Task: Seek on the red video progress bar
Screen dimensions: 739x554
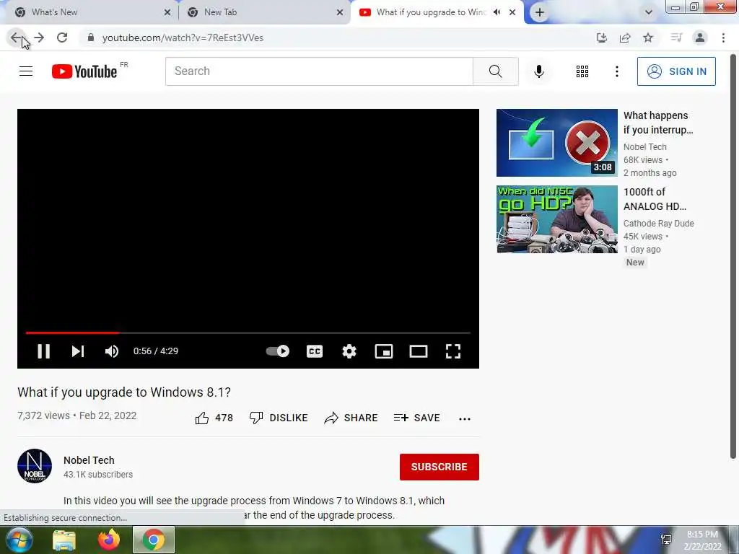Action: pos(248,333)
